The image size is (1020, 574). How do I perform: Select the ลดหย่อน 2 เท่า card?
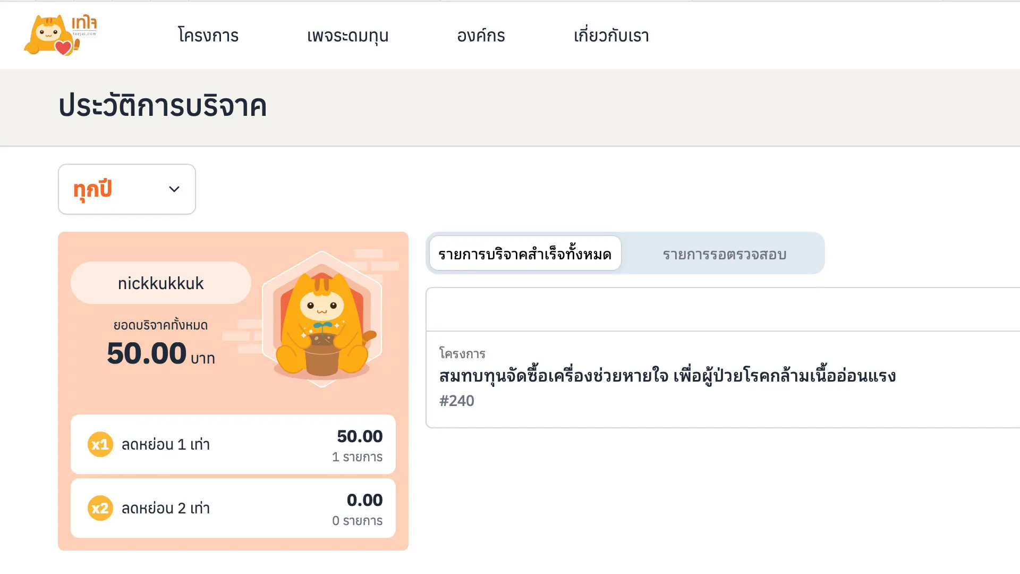[233, 508]
